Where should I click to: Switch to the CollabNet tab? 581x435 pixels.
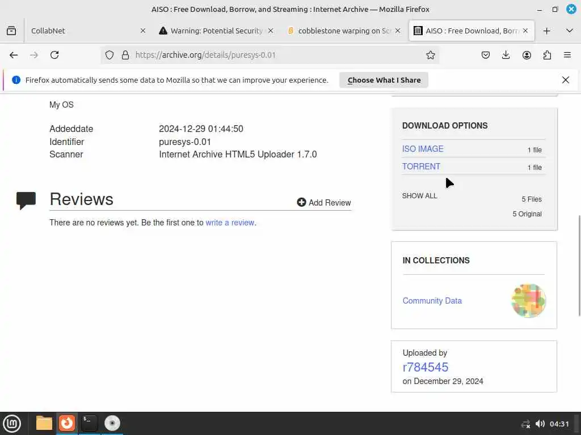(x=88, y=31)
